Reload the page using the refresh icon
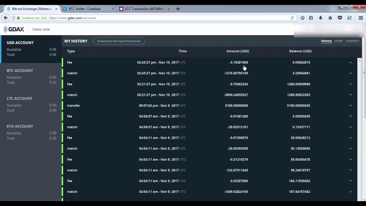The width and height of the screenshot is (366, 206). pyautogui.click(x=292, y=18)
